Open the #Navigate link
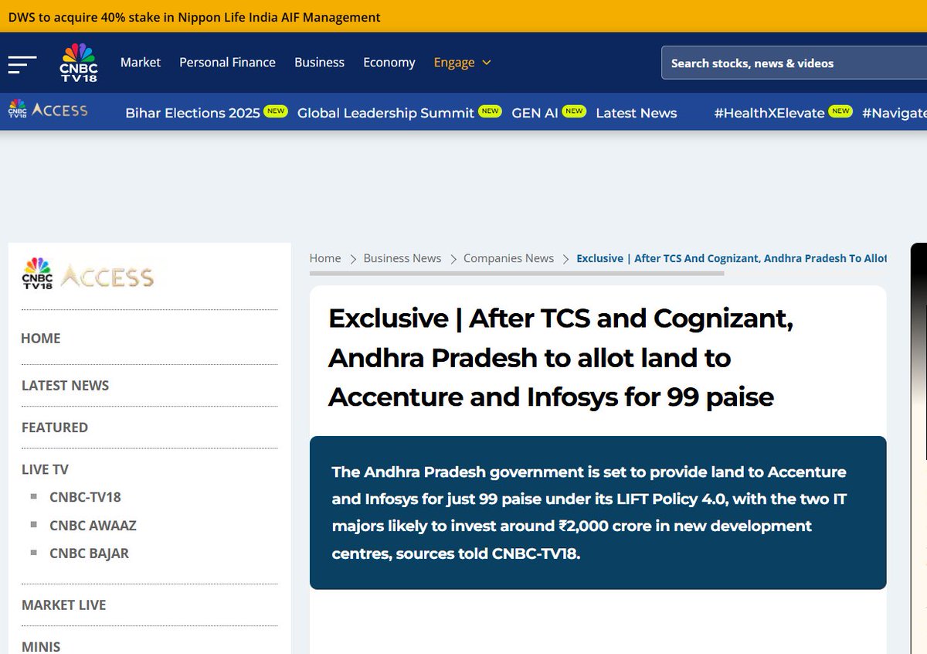The image size is (927, 654). 894,113
